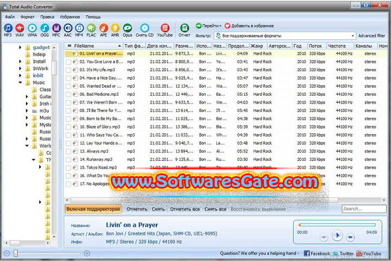
Task: Open YouTube link in status bar
Action: coord(369,253)
